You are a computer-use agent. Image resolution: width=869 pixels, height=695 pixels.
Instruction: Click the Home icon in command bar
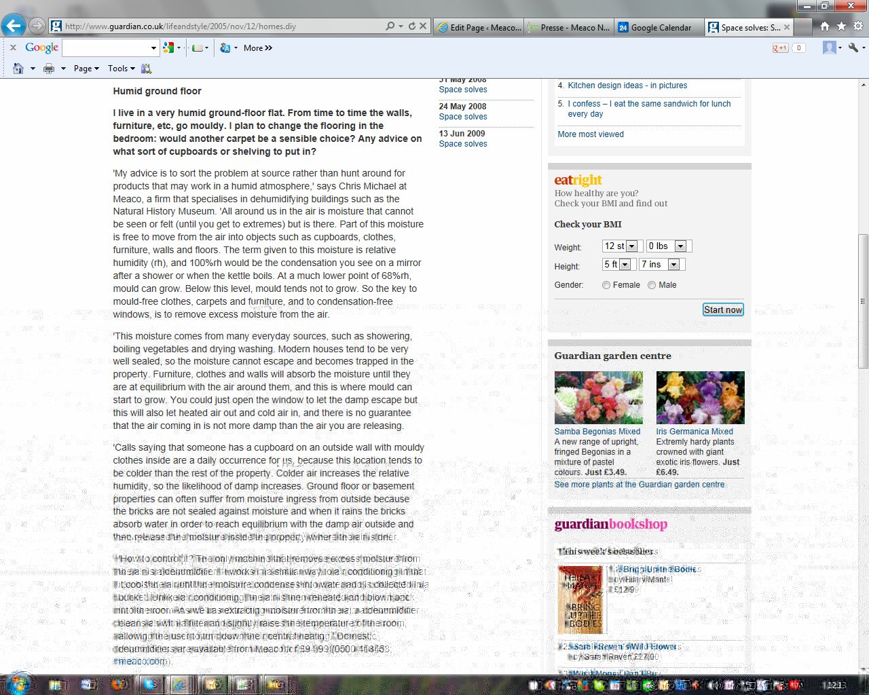[18, 69]
